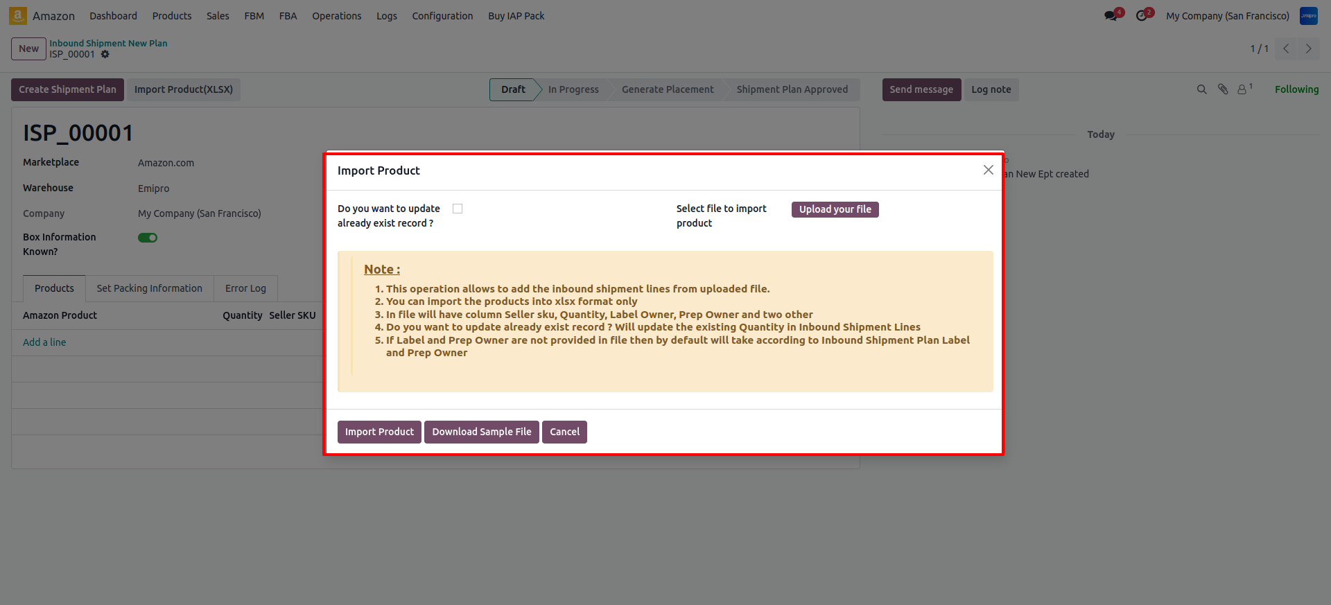Screen dimensions: 1331x605
Task: Click the paperclip attachments icon
Action: (x=1223, y=89)
